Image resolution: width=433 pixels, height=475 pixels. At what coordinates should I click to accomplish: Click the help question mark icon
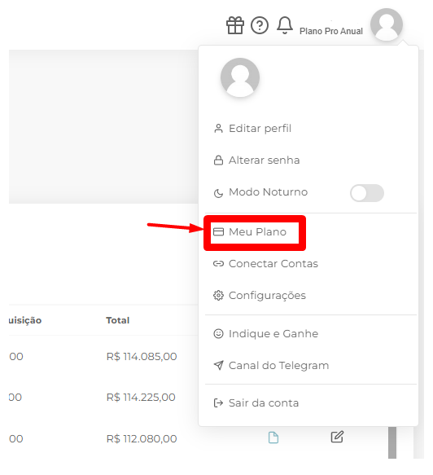(260, 25)
